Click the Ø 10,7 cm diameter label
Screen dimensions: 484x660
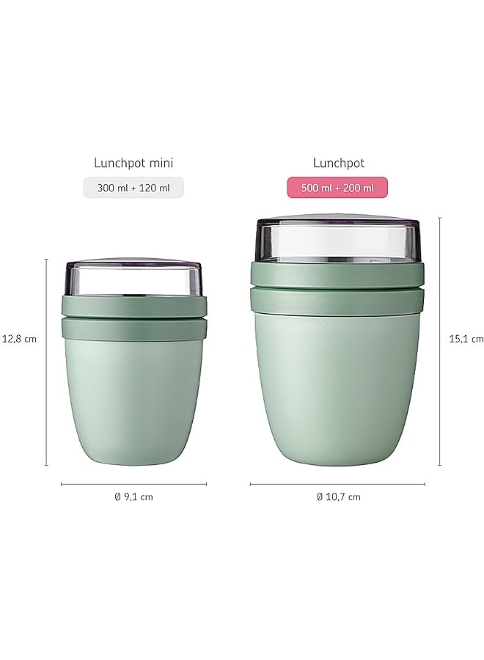pyautogui.click(x=338, y=496)
